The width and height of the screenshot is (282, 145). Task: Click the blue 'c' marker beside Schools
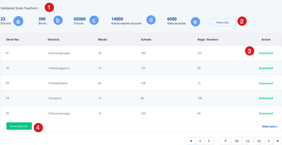click(94, 20)
